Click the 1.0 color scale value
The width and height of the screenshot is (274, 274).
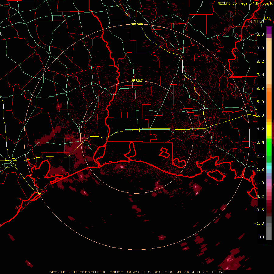pos(260,183)
